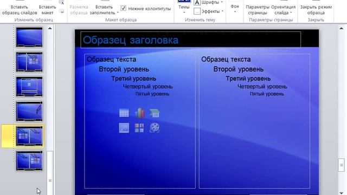Click right placeholder's Образец текста line
347x195 pixels.
[x=226, y=59]
